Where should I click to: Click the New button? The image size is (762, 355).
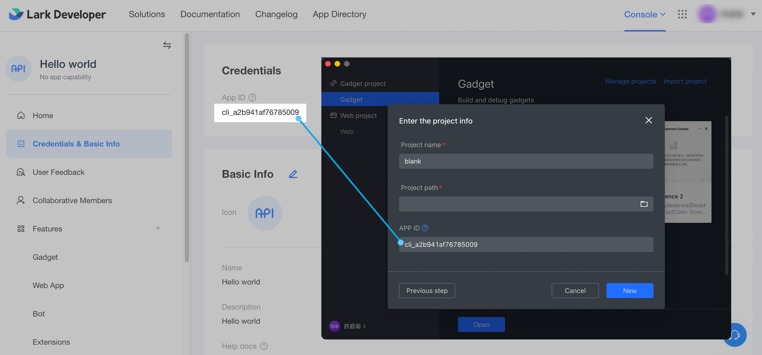pos(630,290)
